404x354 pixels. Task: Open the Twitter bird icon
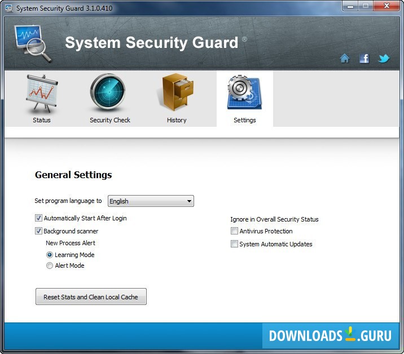pyautogui.click(x=384, y=59)
